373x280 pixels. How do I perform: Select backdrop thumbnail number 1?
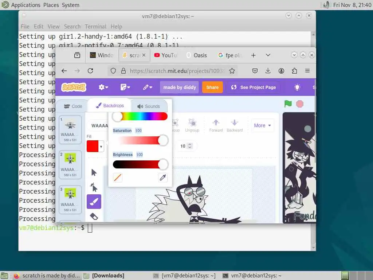coord(70,130)
